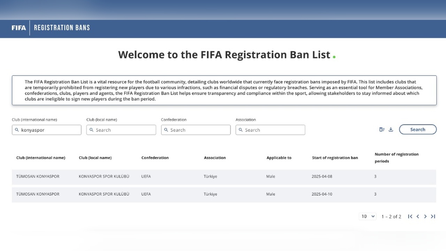This screenshot has width=446, height=251.
Task: Click the FIFA logo in header
Action: click(x=19, y=28)
